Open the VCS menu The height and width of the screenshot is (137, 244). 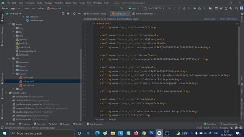click(x=89, y=3)
